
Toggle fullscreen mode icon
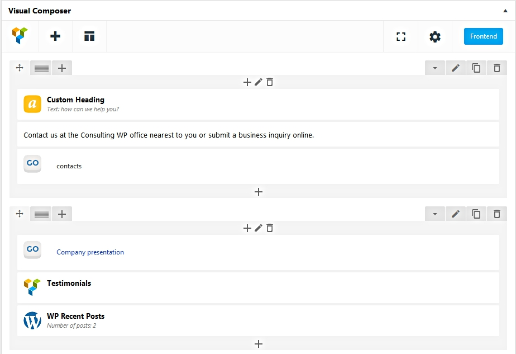400,37
